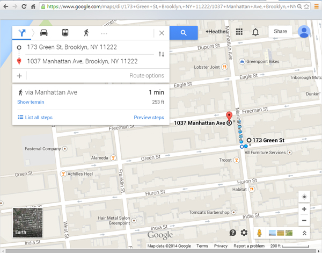Open the notifications bell
The image size is (322, 253).
255,32
